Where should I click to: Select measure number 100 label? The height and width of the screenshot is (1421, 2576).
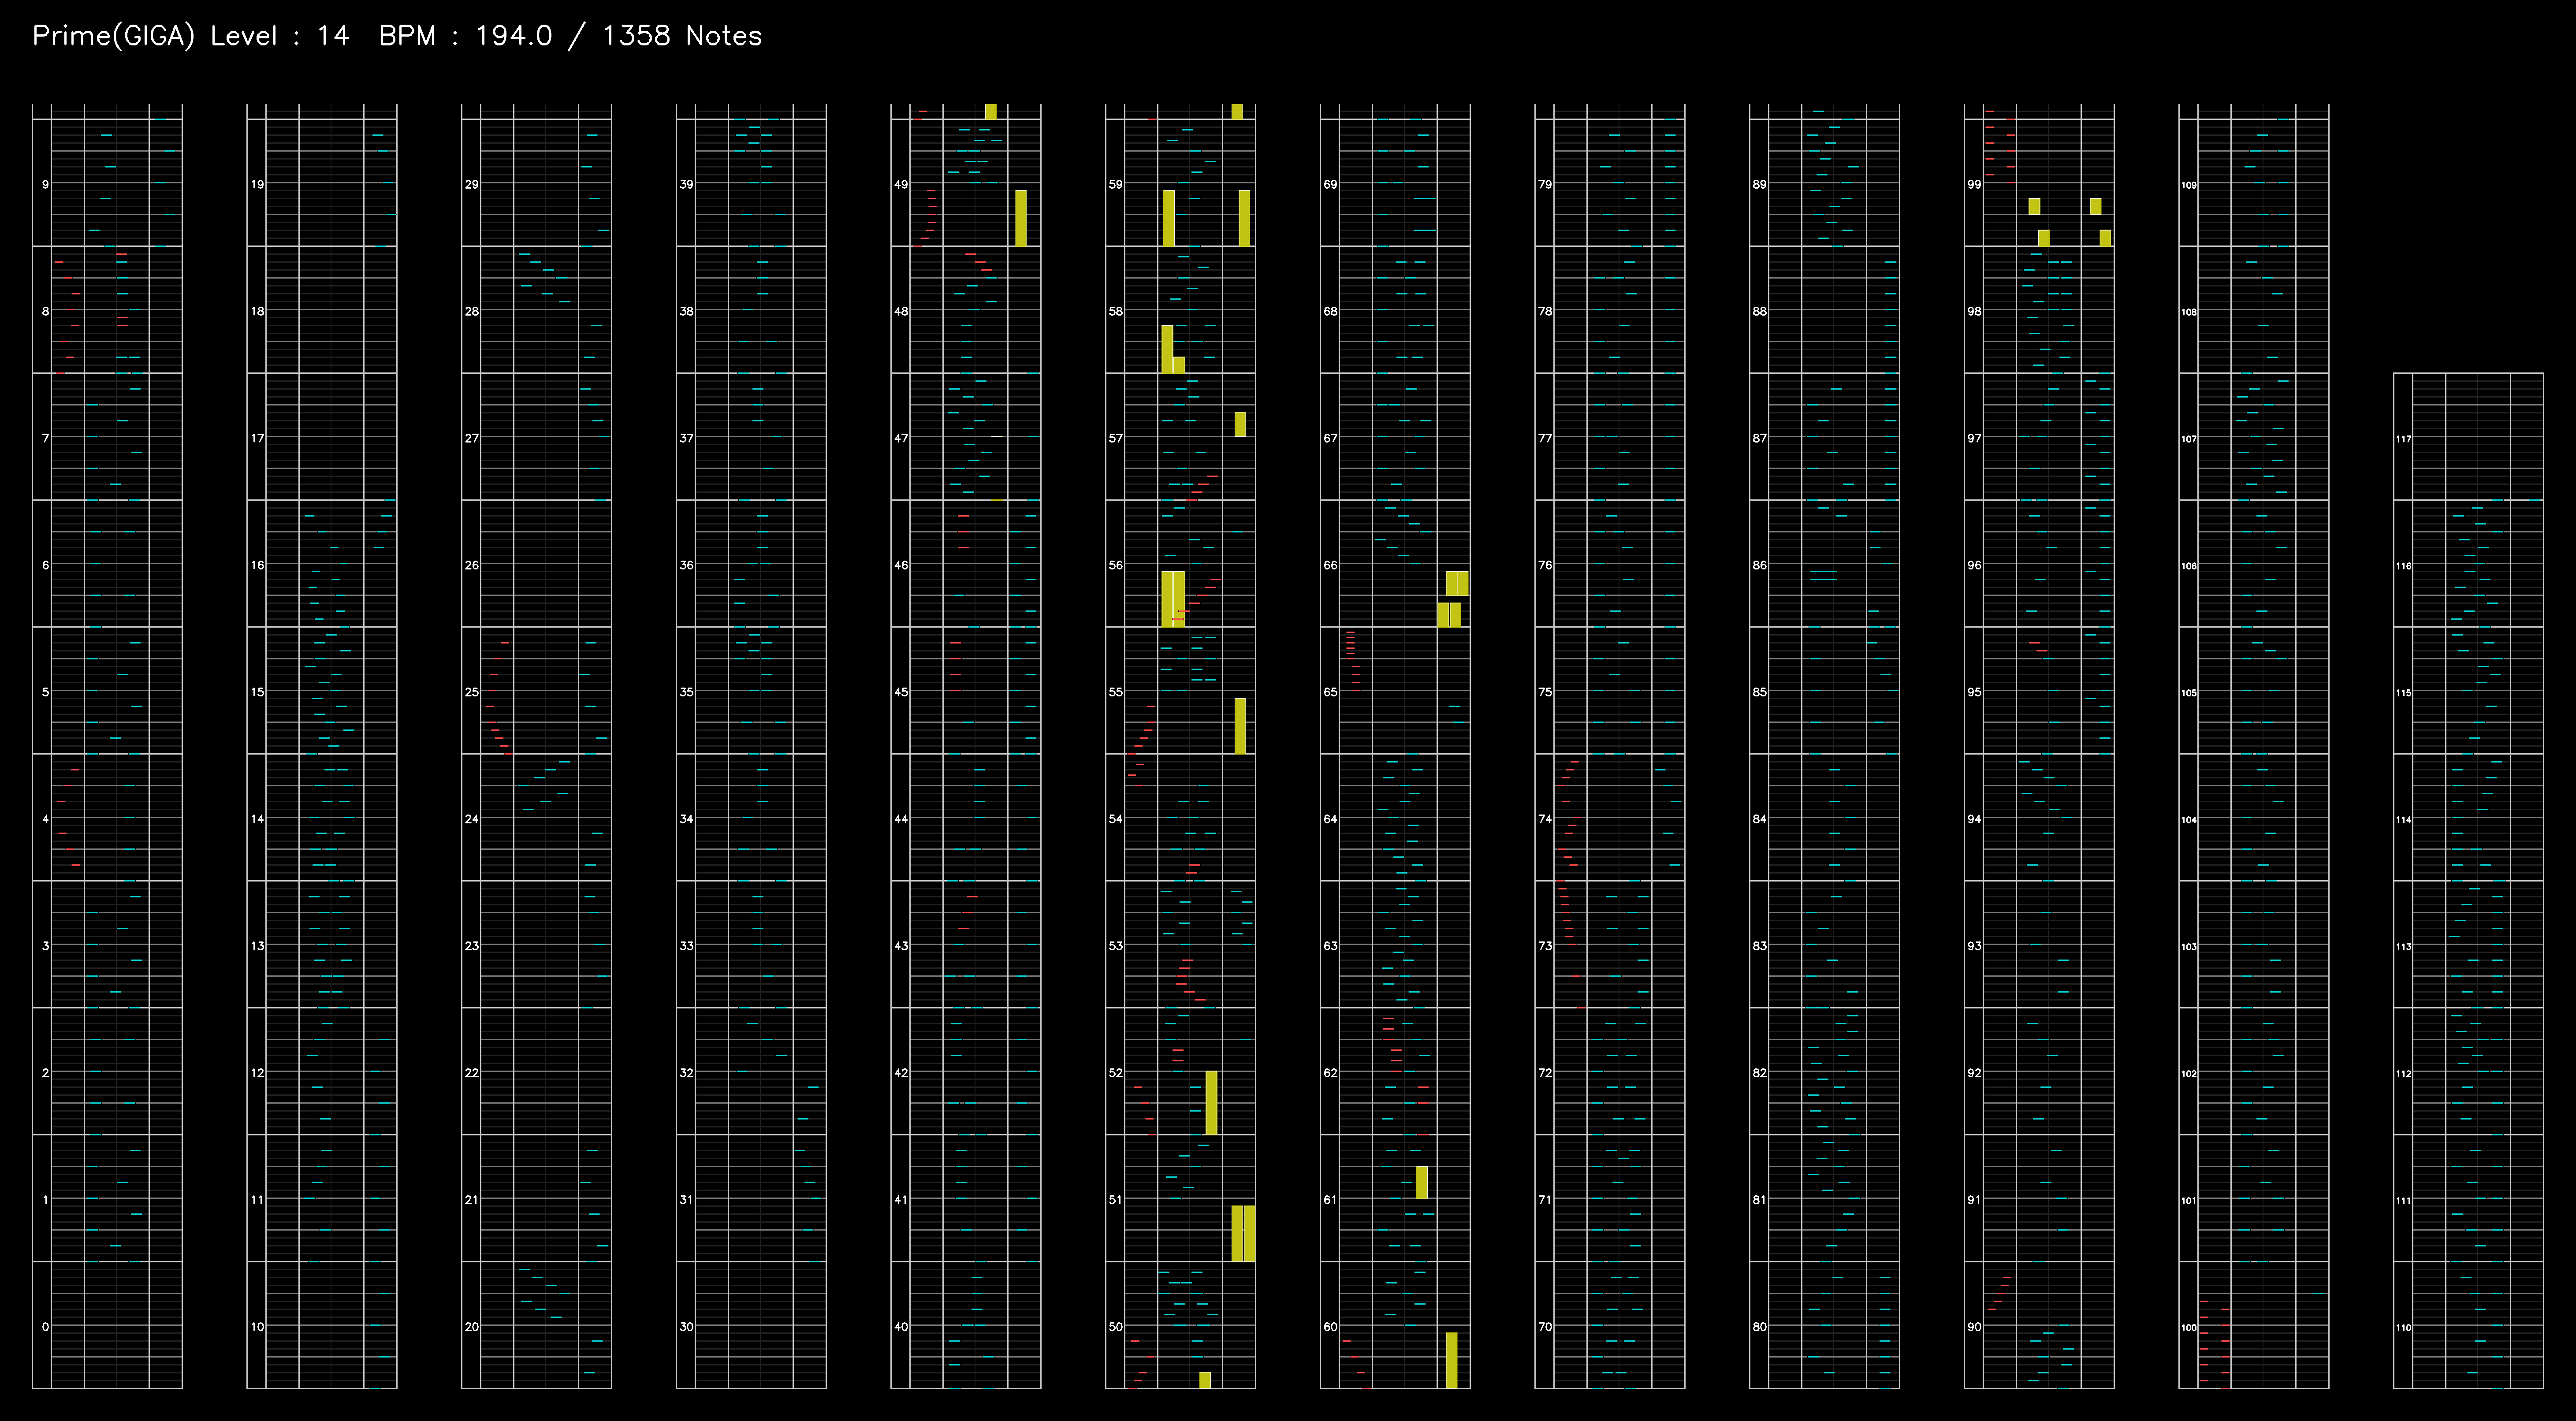click(x=2189, y=1327)
